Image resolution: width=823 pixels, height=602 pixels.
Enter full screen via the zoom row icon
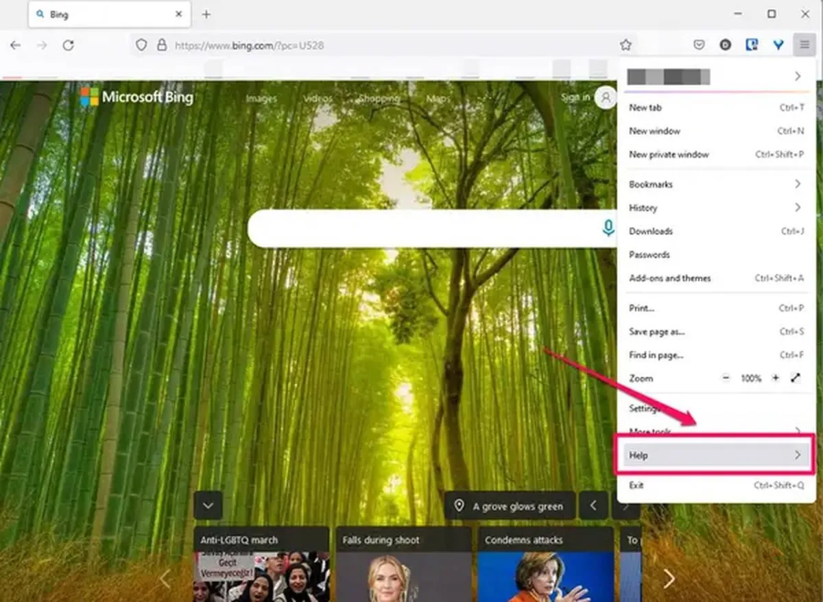pos(796,378)
